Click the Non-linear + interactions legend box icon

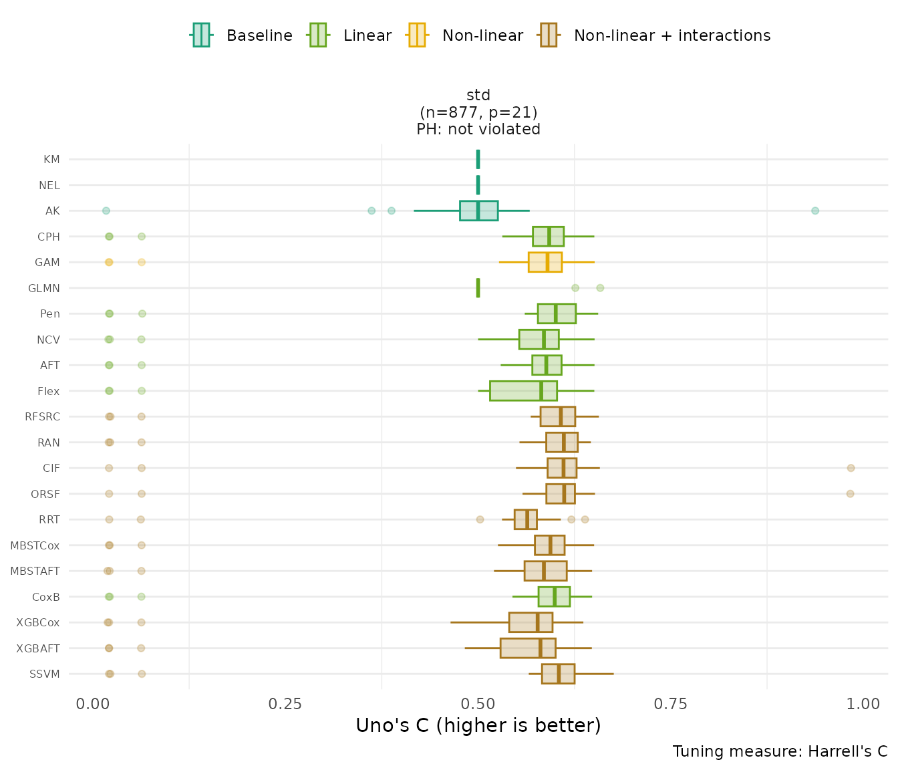click(548, 35)
